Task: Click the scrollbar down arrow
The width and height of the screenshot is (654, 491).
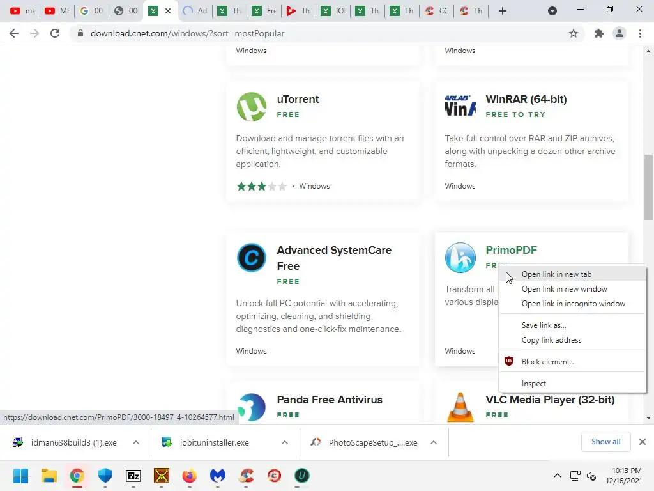Action: 648,417
